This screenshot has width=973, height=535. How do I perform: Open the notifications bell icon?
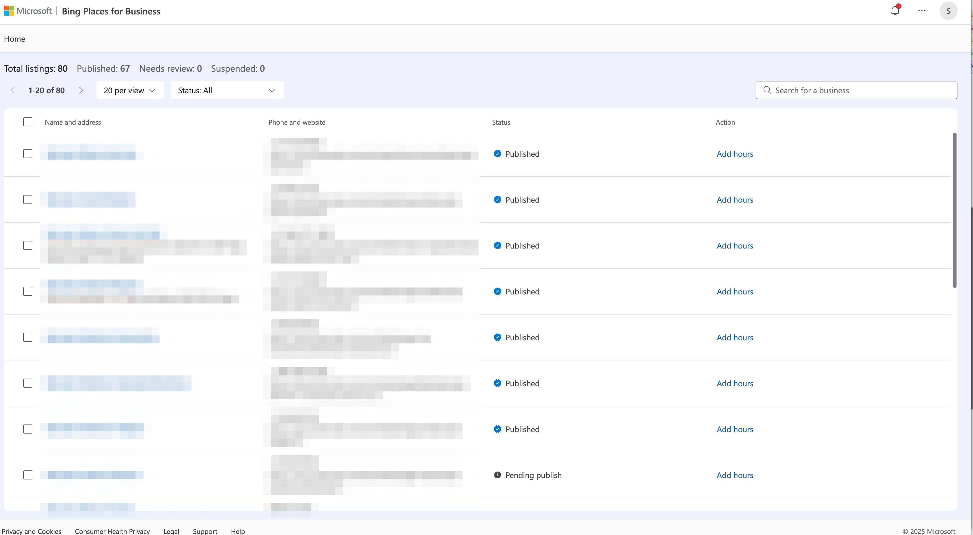pos(895,11)
